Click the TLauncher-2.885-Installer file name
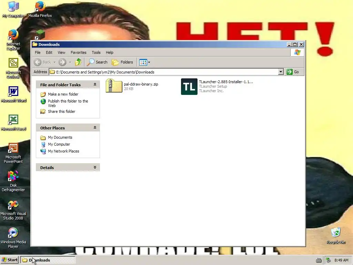This screenshot has height=265, width=353. (x=226, y=82)
